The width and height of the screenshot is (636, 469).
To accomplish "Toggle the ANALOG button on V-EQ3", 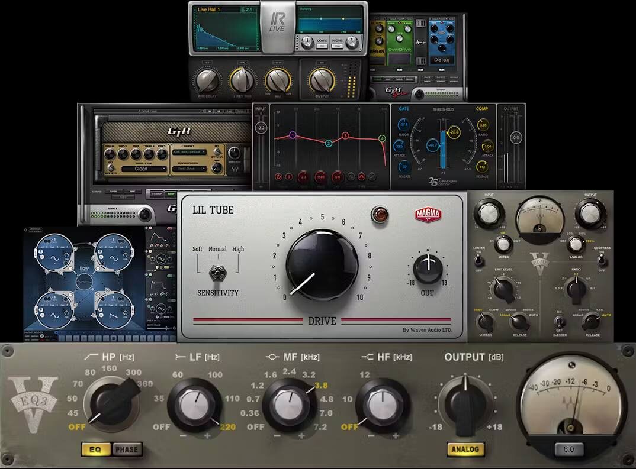I will tap(465, 449).
